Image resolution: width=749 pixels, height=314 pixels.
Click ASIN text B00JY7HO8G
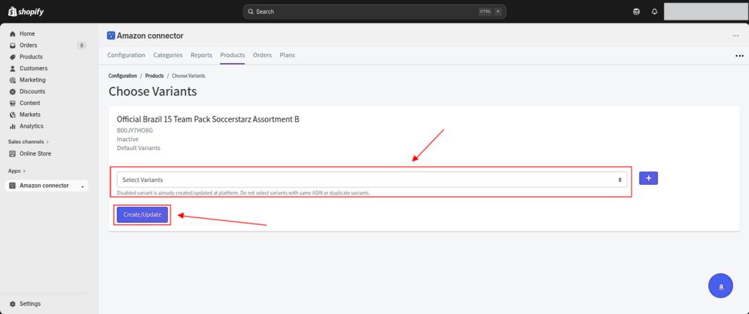[x=134, y=131]
